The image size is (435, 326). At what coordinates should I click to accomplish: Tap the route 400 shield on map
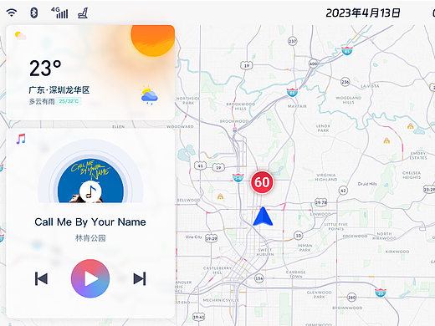[x=314, y=64]
